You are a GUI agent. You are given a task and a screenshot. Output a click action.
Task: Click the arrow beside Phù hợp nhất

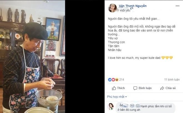click(x=126, y=97)
